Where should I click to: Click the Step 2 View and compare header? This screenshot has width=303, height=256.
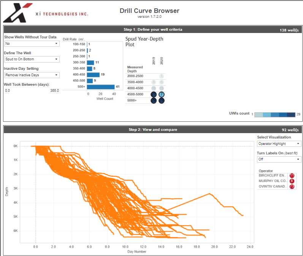153,130
